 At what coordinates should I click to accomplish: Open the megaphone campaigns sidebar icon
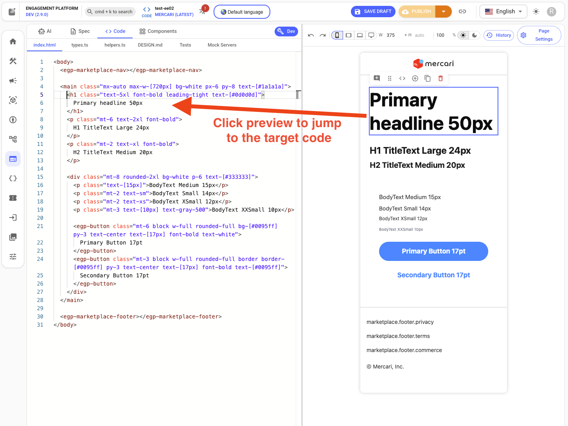pos(13,81)
